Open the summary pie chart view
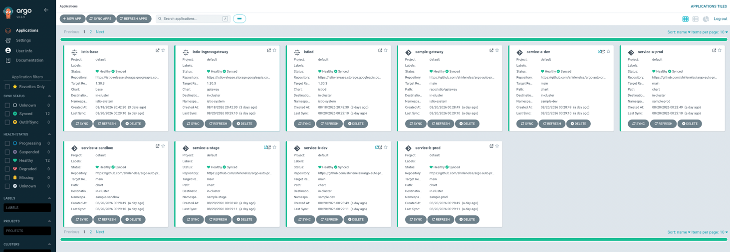 point(706,19)
